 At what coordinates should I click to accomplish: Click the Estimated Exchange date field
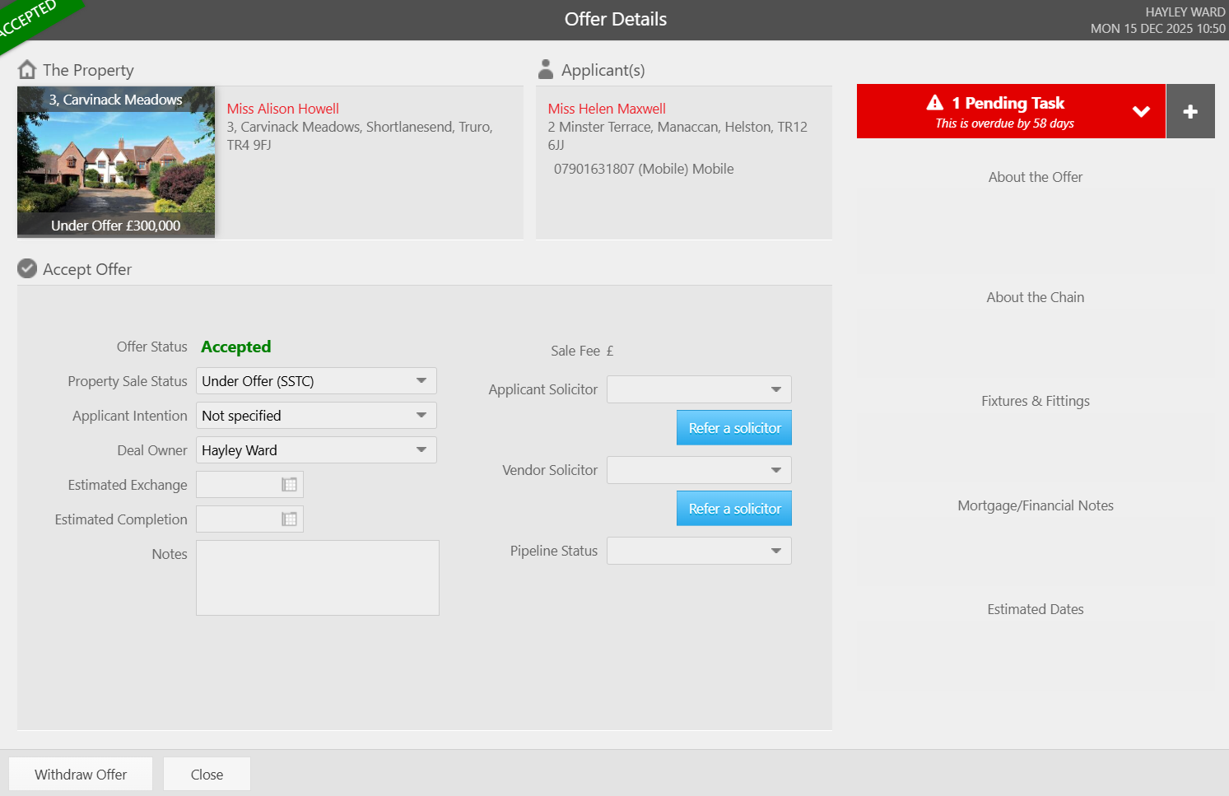pyautogui.click(x=249, y=485)
